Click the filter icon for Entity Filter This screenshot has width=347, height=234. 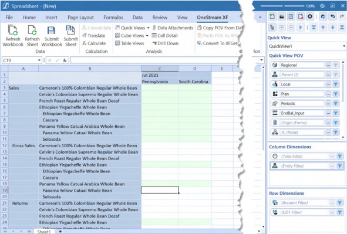click(x=339, y=166)
